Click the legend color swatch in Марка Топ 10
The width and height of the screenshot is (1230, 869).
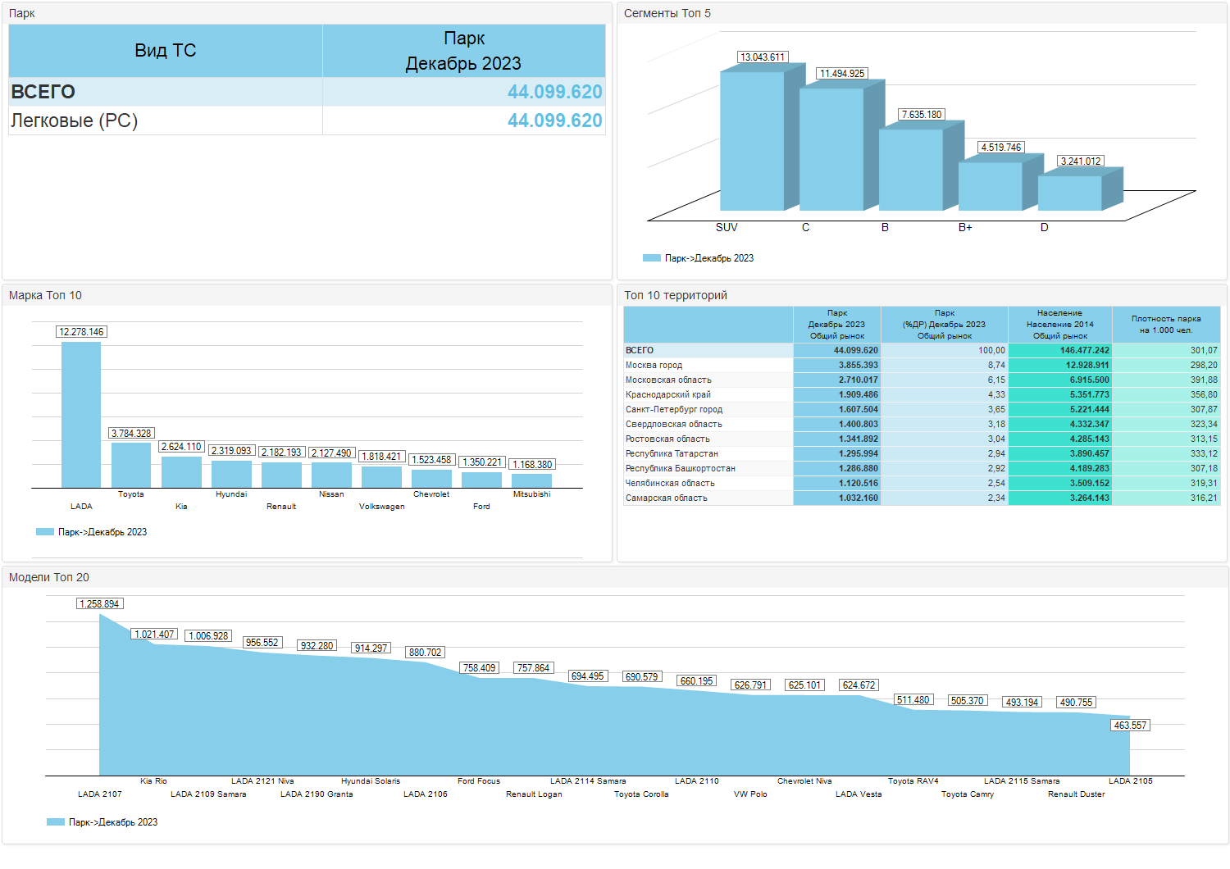[45, 531]
